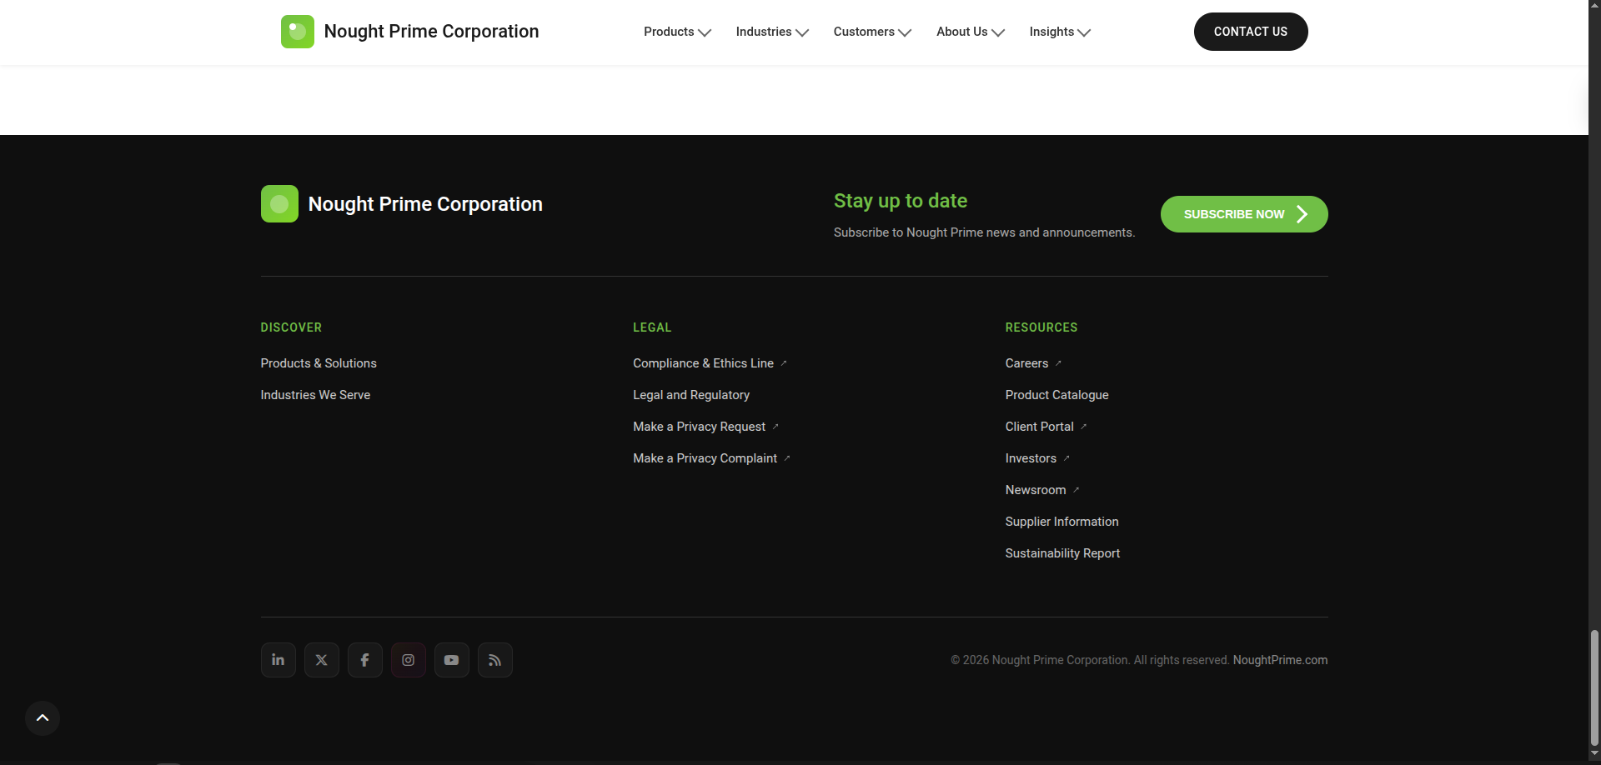Click the external-link arrow beside Newsroom
This screenshot has width=1601, height=765.
coord(1076,490)
